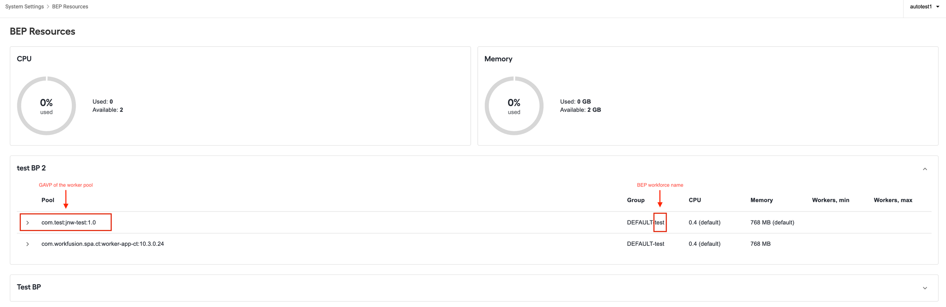Click the BEP Resources breadcrumb
Screen dimensions: 946x307
[70, 7]
